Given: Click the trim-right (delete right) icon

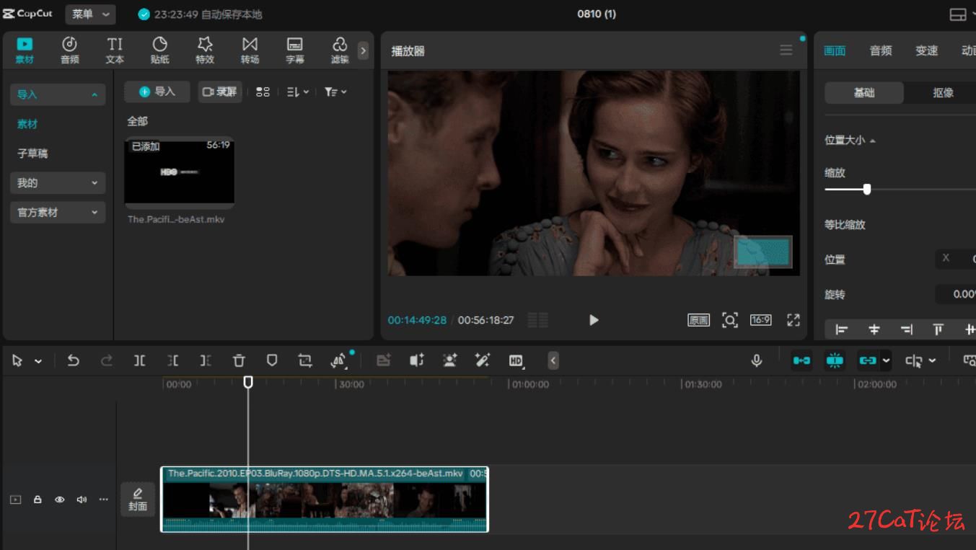Looking at the screenshot, I should 206,360.
